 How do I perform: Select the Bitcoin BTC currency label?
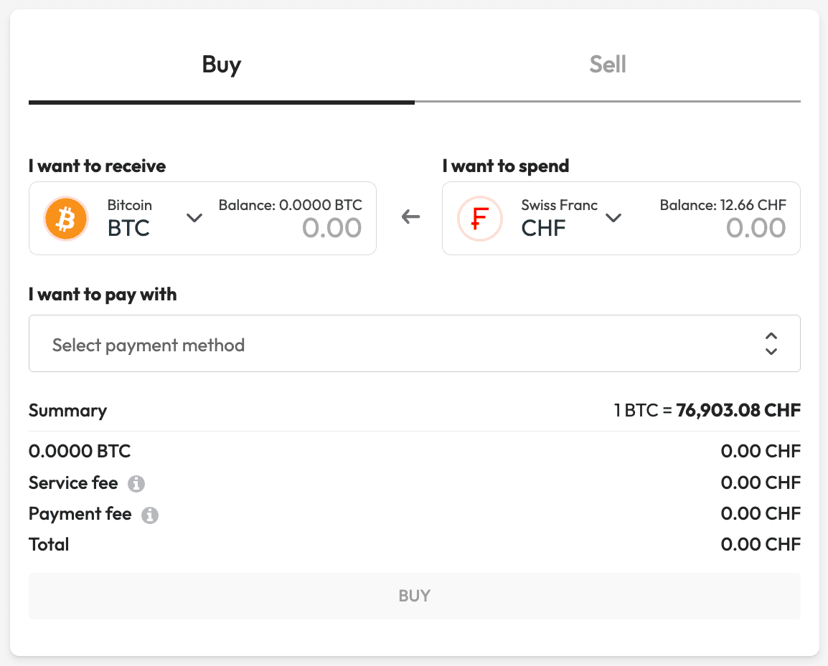pyautogui.click(x=130, y=219)
